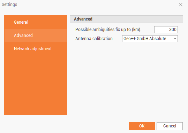Expand the dropdown arrow beside Geo++ GmbH Absolute
Screen dimensions: 188x133
[175, 39]
